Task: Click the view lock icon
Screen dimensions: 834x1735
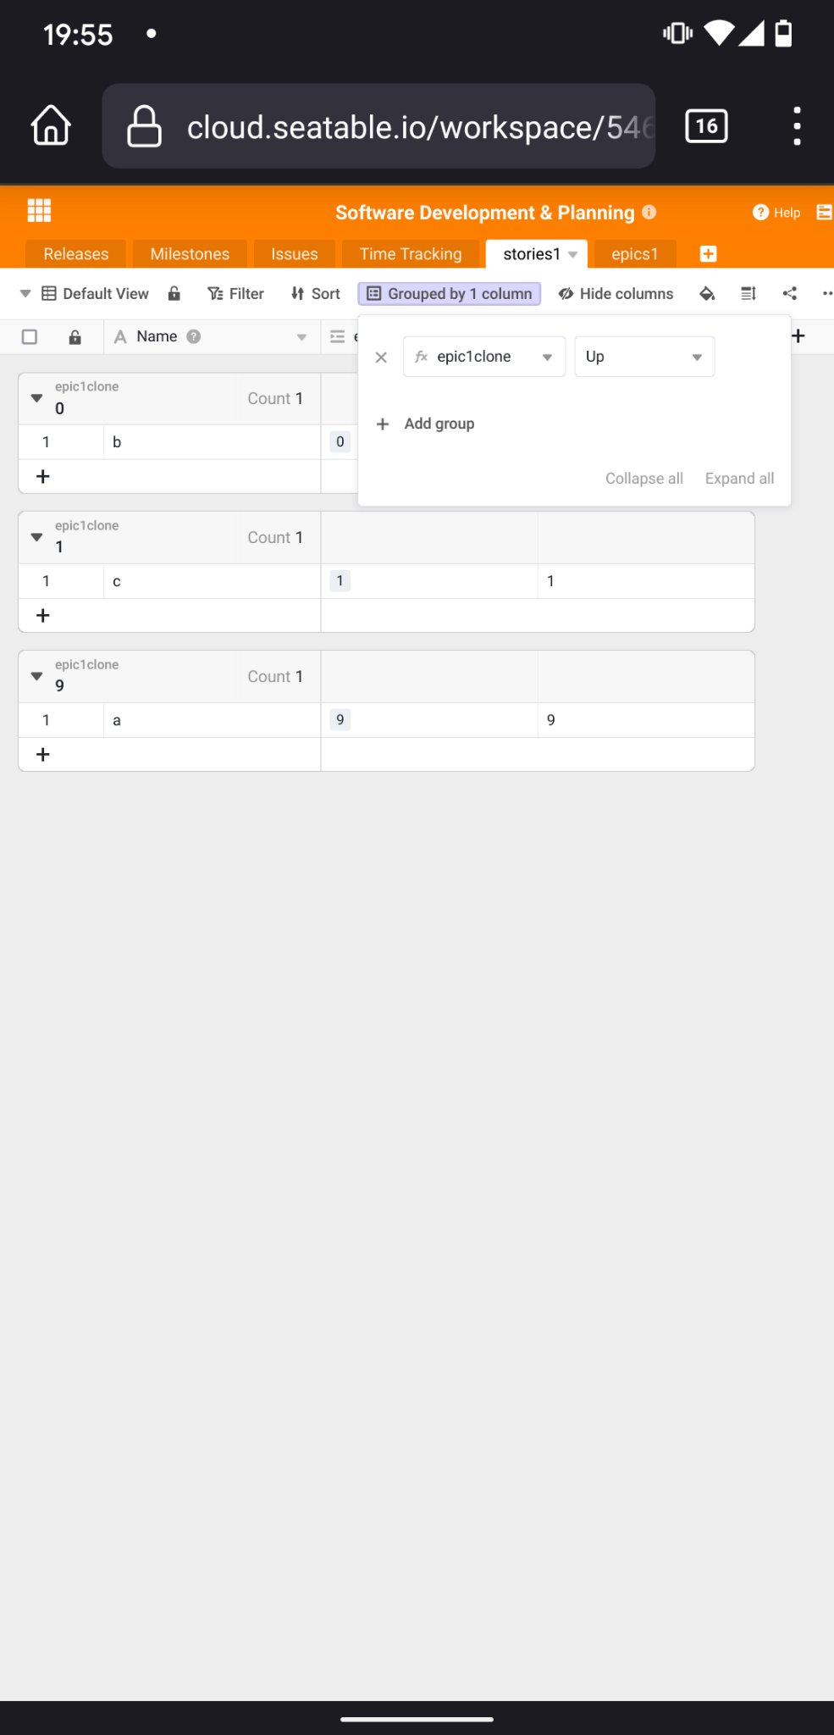Action: tap(174, 294)
